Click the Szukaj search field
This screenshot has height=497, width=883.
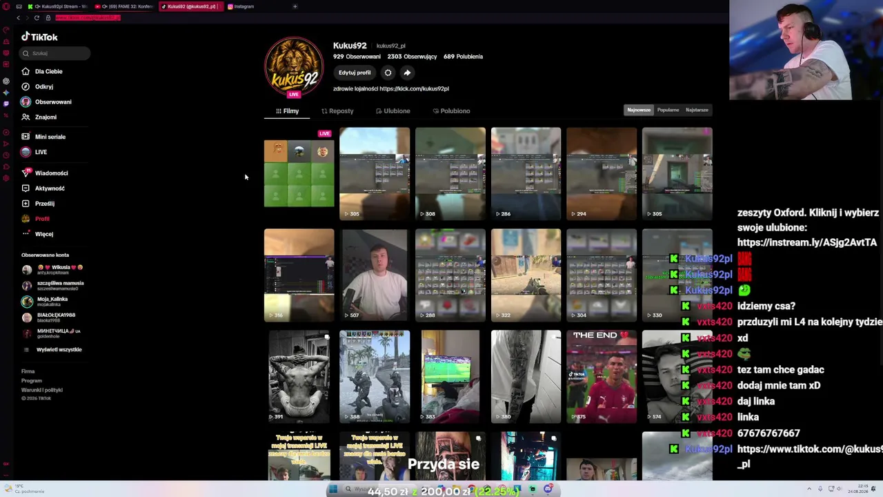[x=55, y=53]
